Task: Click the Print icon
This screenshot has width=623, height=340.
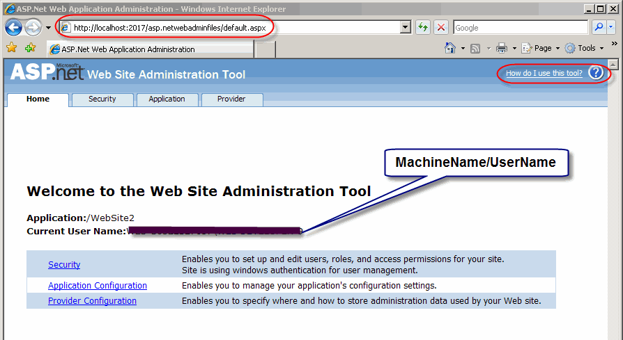Action: coord(501,48)
